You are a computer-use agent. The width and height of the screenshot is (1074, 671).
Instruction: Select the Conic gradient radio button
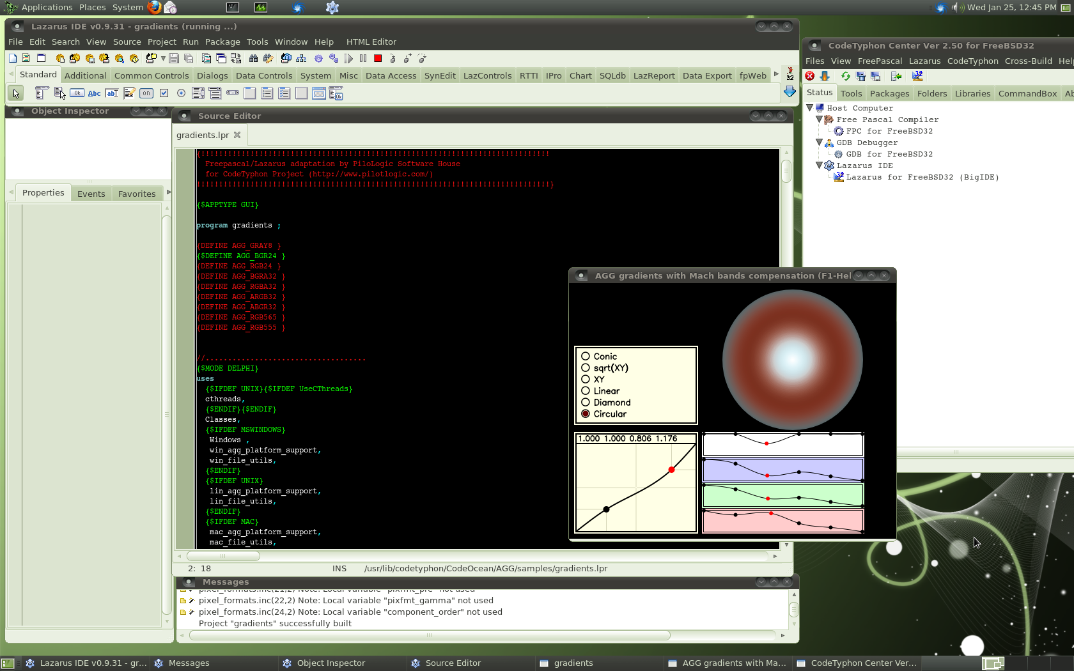click(x=585, y=357)
